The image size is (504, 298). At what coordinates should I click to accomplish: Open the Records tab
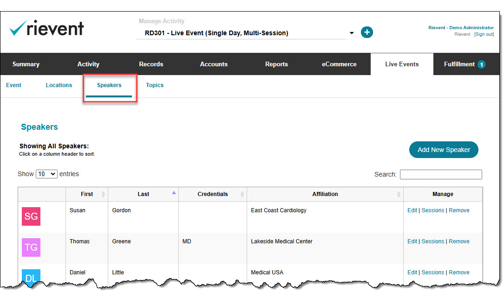pos(151,64)
